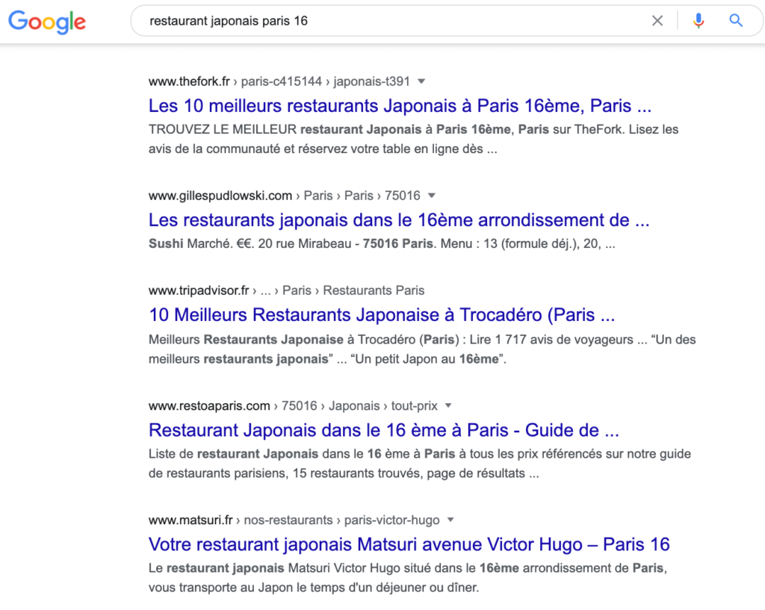
Task: Expand the dropdown arrow beside the restoaparis.com URL
Action: click(448, 406)
